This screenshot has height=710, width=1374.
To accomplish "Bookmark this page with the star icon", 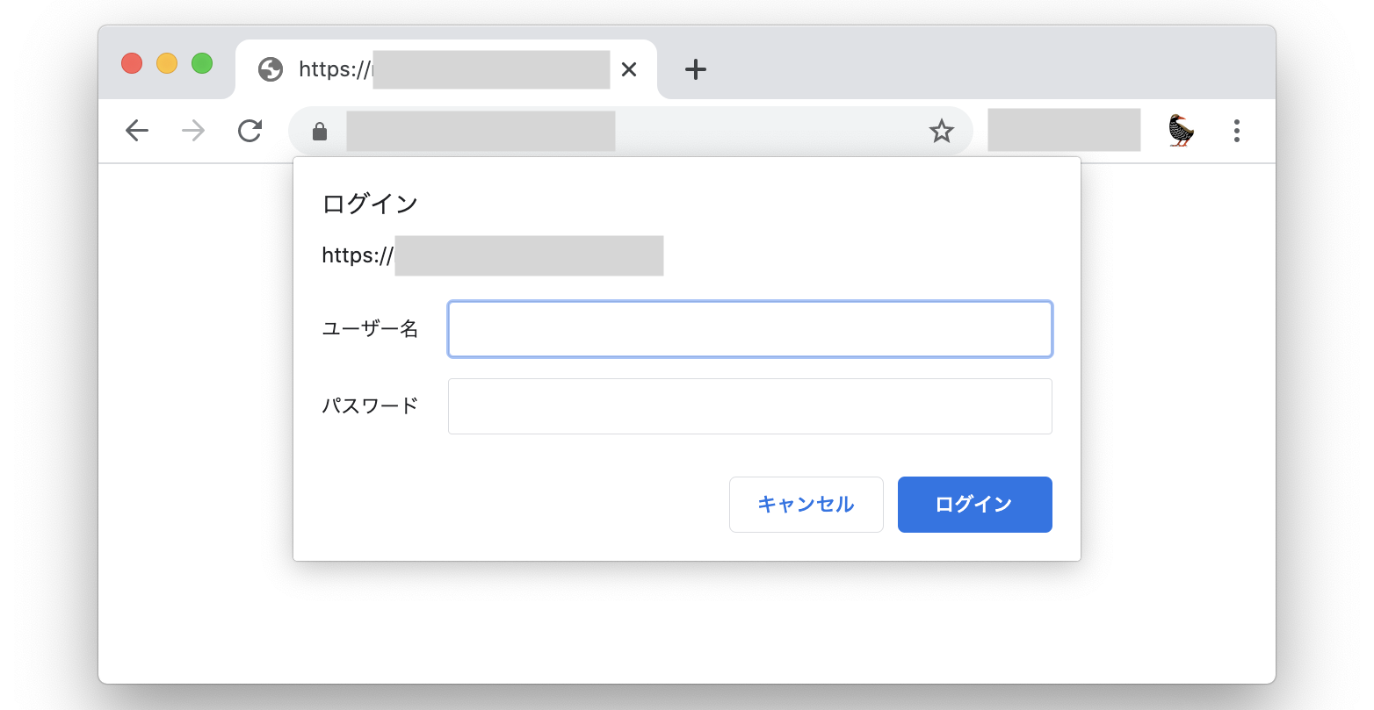I will pos(941,130).
